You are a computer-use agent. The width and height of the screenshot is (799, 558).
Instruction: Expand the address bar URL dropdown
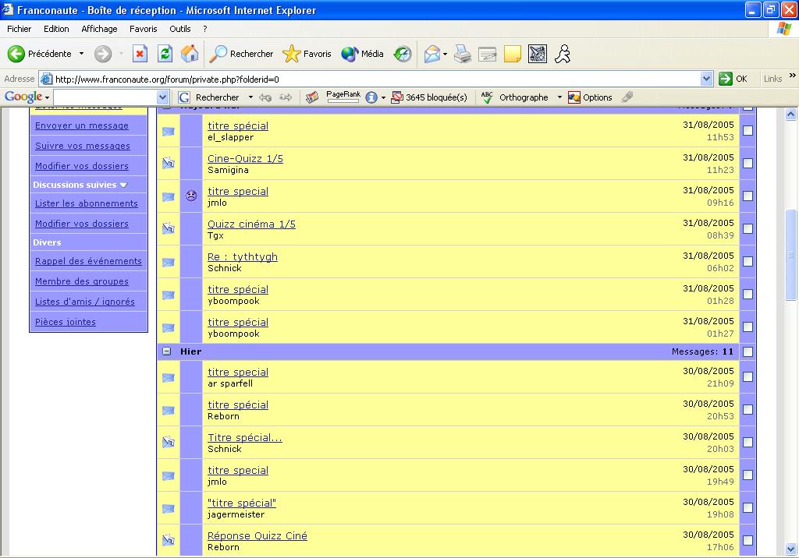point(706,79)
